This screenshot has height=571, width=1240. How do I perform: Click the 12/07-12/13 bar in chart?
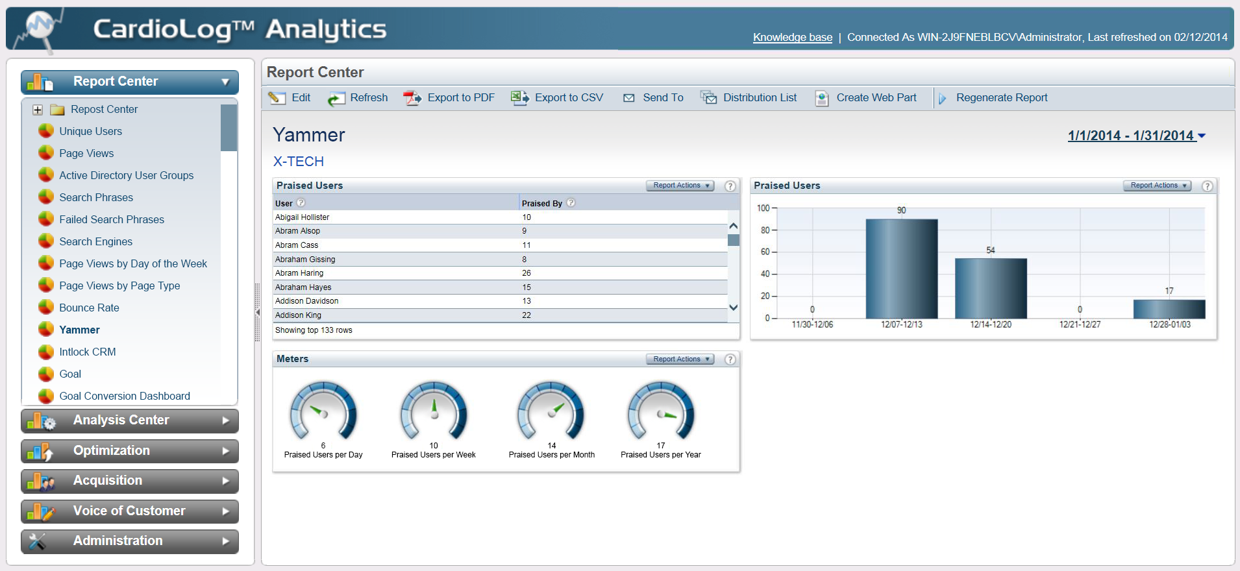[x=901, y=269]
